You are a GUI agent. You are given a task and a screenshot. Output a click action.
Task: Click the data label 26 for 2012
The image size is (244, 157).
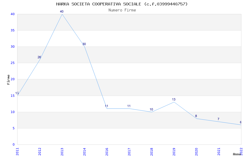pos(39,57)
